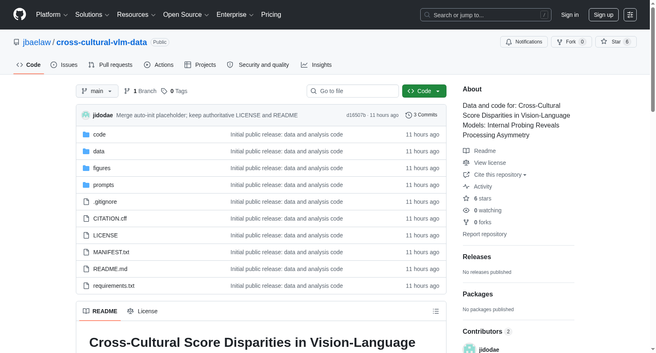Open appearance settings icon in header
The height and width of the screenshot is (353, 656).
(630, 15)
